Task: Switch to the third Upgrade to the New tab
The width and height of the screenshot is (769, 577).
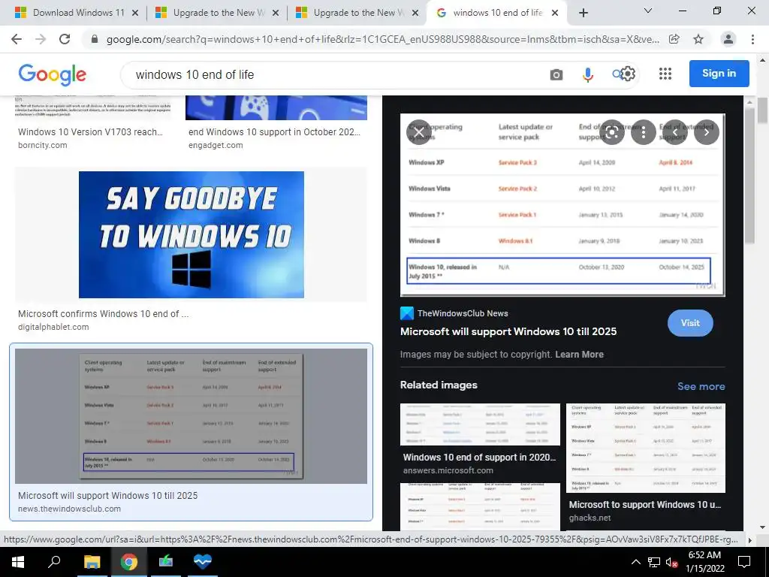Action: (x=358, y=13)
